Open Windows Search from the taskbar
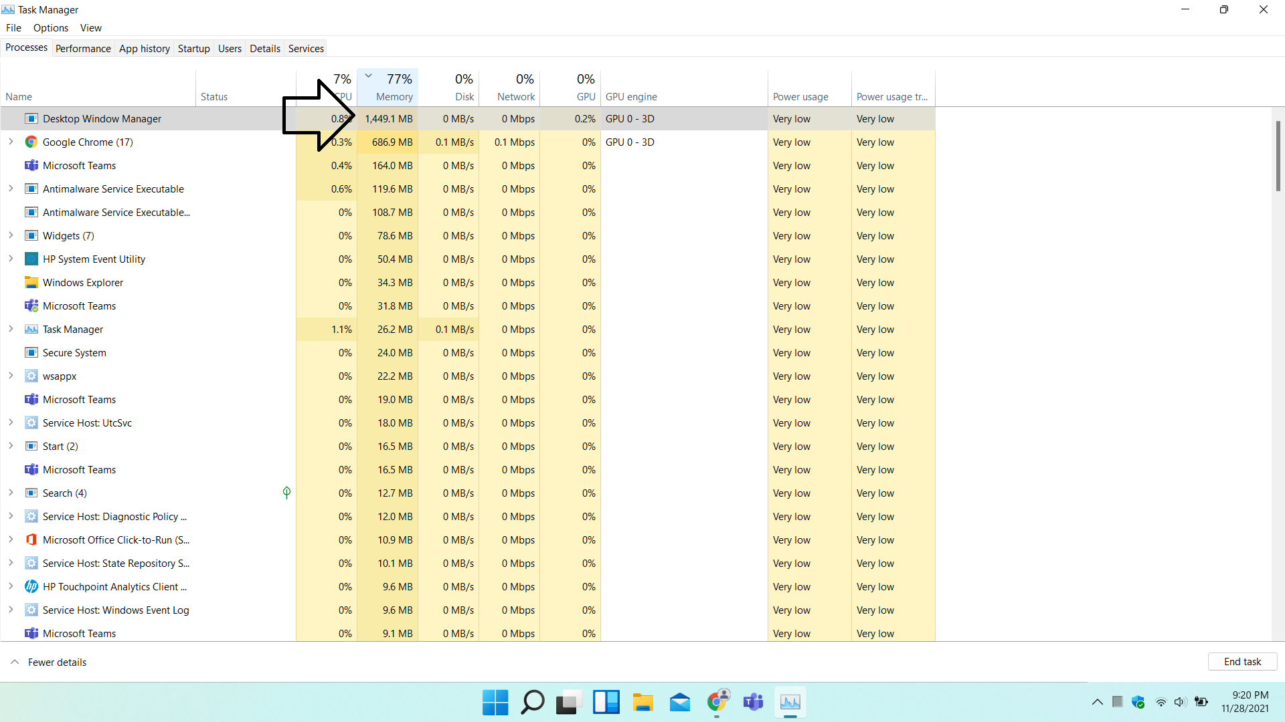 pyautogui.click(x=532, y=703)
